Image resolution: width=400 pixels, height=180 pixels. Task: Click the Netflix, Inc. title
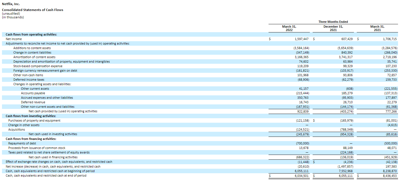[11, 4]
